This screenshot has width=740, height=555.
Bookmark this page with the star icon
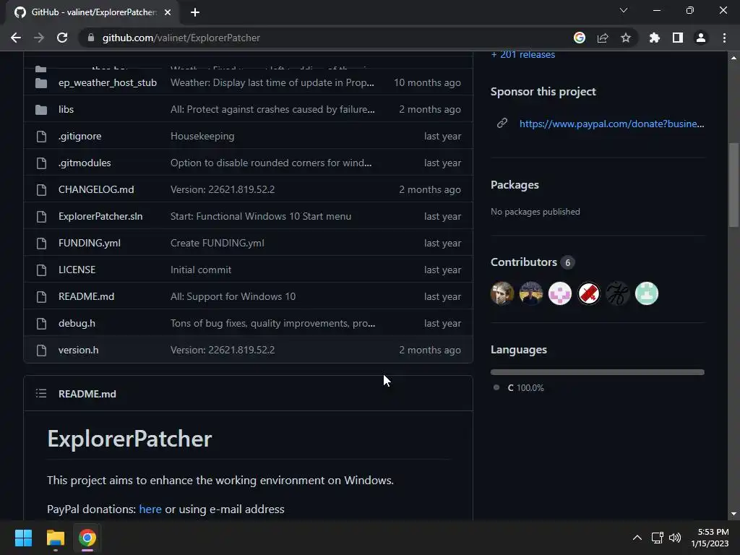pos(626,38)
